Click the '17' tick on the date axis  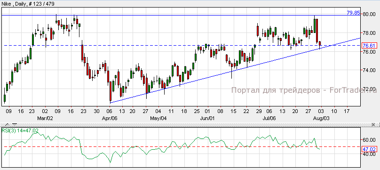coord(347,111)
